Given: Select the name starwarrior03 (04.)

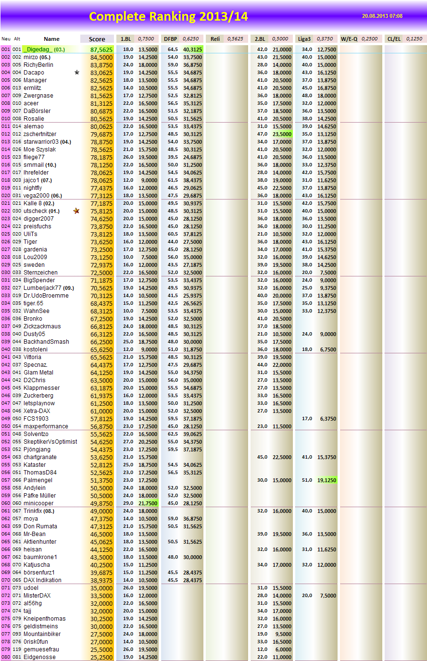Looking at the screenshot, I should [x=47, y=142].
